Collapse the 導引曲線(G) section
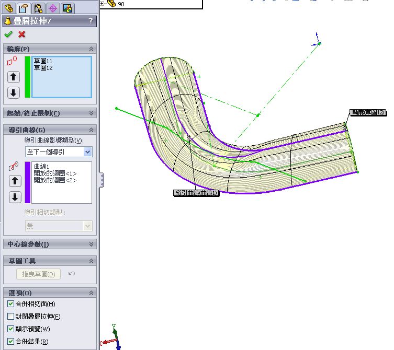The image size is (394, 350). coord(91,130)
